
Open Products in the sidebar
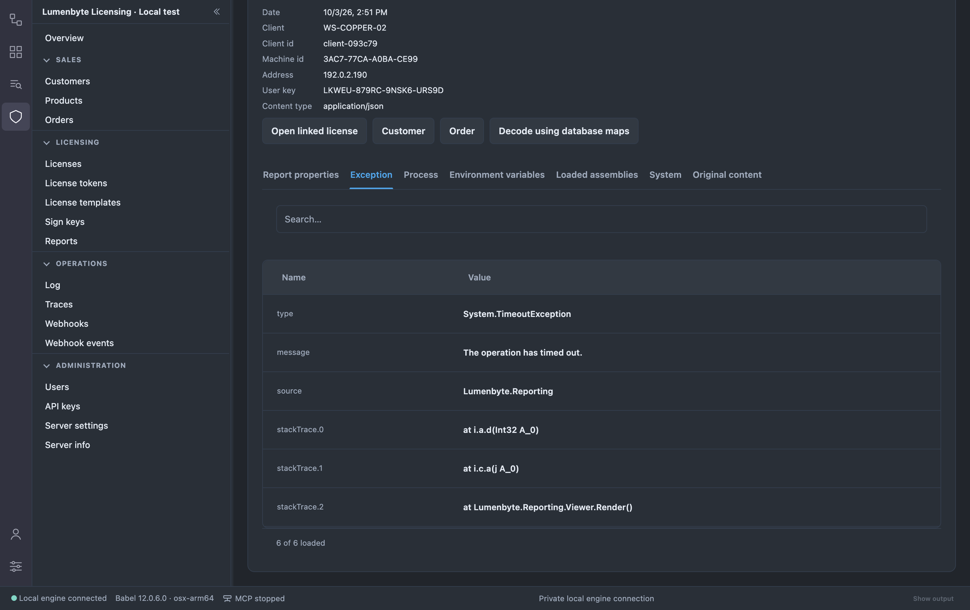64,100
